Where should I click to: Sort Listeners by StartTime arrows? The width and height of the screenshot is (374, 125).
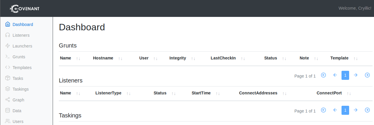pos(218,93)
